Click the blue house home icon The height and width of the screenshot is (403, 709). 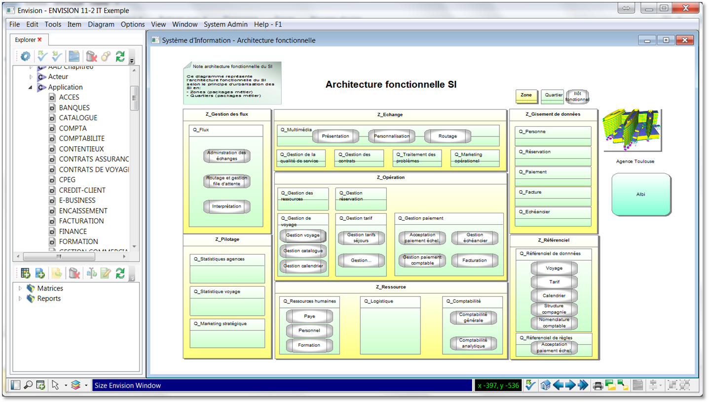point(545,385)
